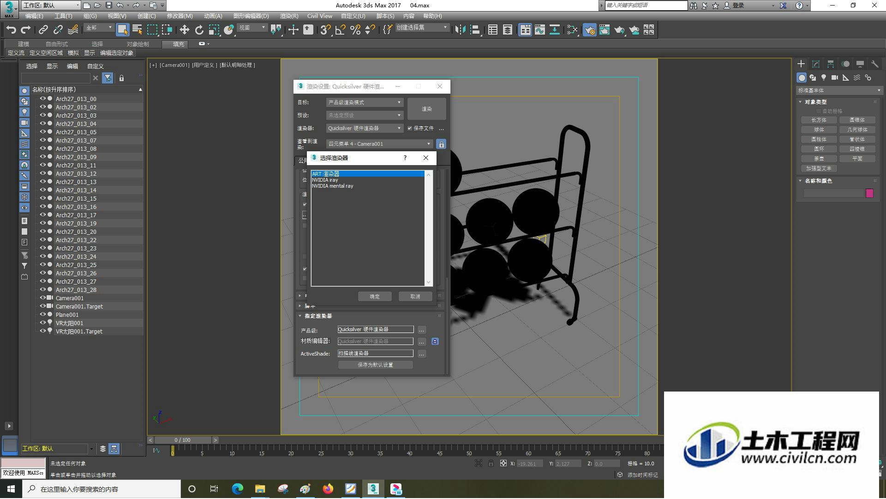Open the Curve Editor icon
The width and height of the screenshot is (886, 499).
(539, 30)
